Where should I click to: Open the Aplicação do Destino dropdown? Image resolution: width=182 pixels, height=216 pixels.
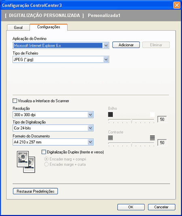click(x=106, y=45)
